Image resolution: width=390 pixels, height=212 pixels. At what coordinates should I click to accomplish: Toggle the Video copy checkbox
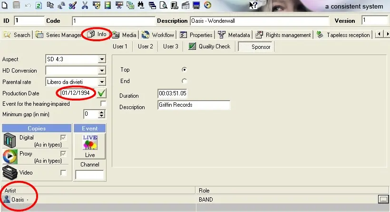pyautogui.click(x=63, y=173)
